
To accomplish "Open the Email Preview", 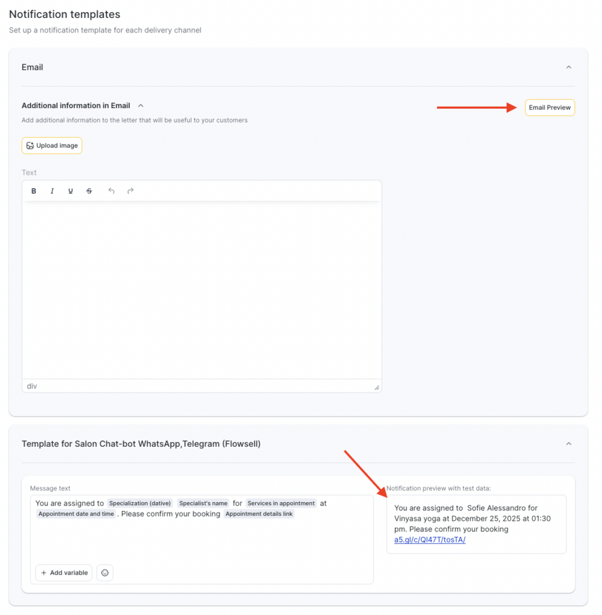I will pos(549,108).
